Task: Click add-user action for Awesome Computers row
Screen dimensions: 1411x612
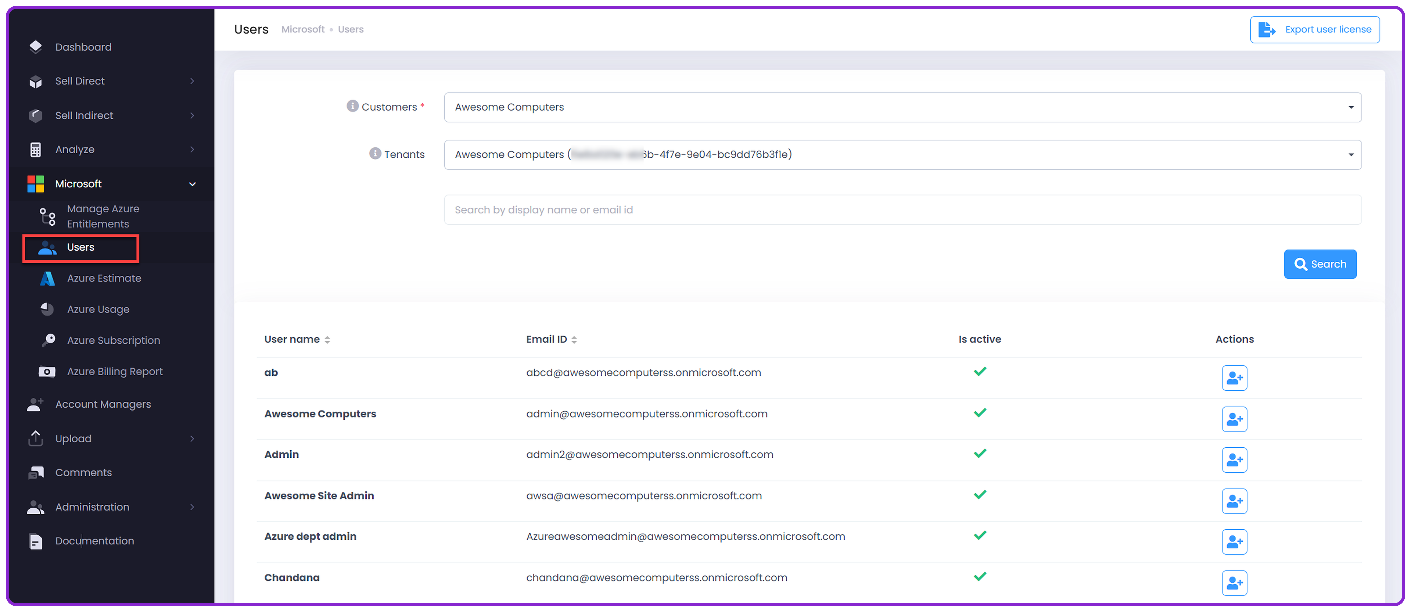Action: (1234, 419)
